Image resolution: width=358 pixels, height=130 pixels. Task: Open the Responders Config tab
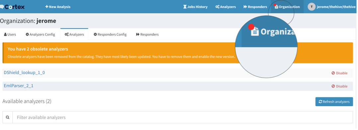110,35
